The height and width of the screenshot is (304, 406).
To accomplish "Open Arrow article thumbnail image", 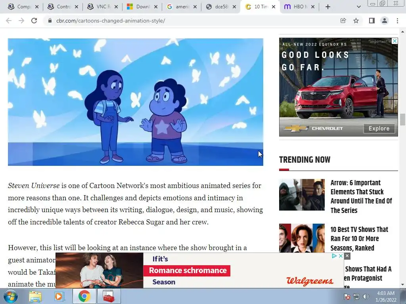I will 302,195.
